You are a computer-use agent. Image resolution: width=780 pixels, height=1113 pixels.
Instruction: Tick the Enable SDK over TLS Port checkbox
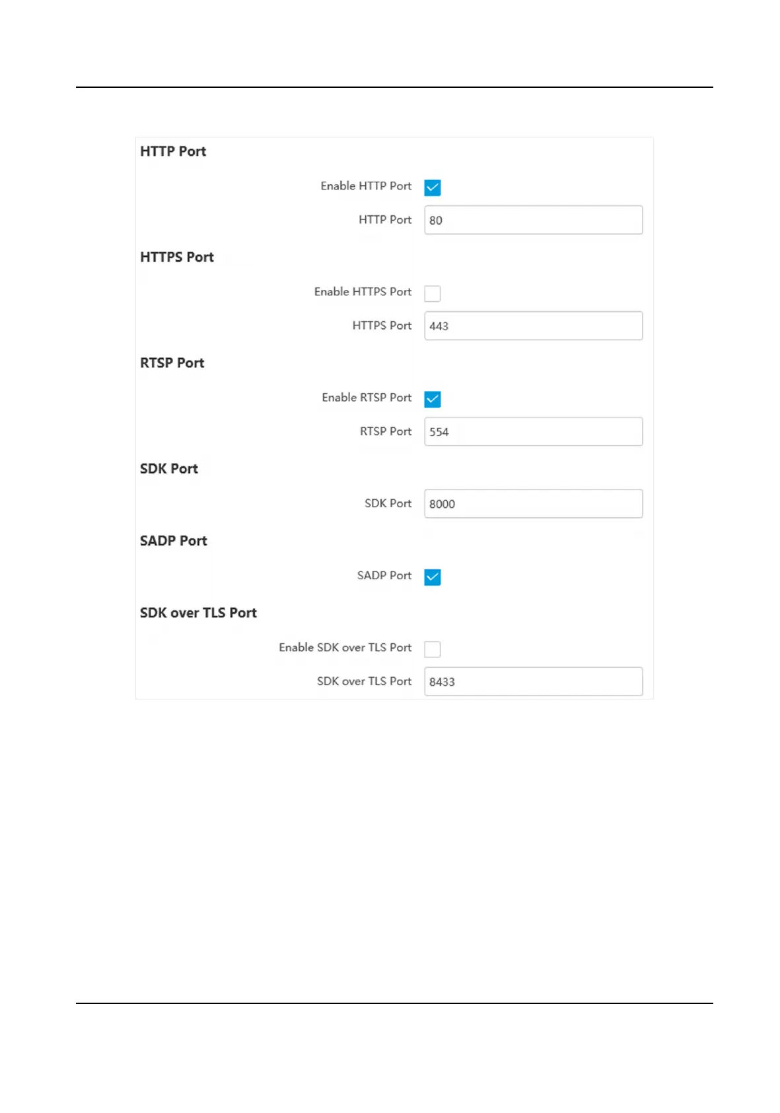point(433,649)
